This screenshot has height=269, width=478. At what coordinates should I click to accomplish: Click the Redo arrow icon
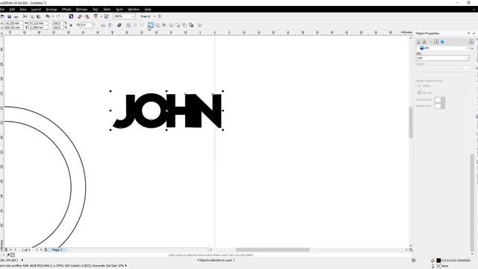[x=58, y=16]
